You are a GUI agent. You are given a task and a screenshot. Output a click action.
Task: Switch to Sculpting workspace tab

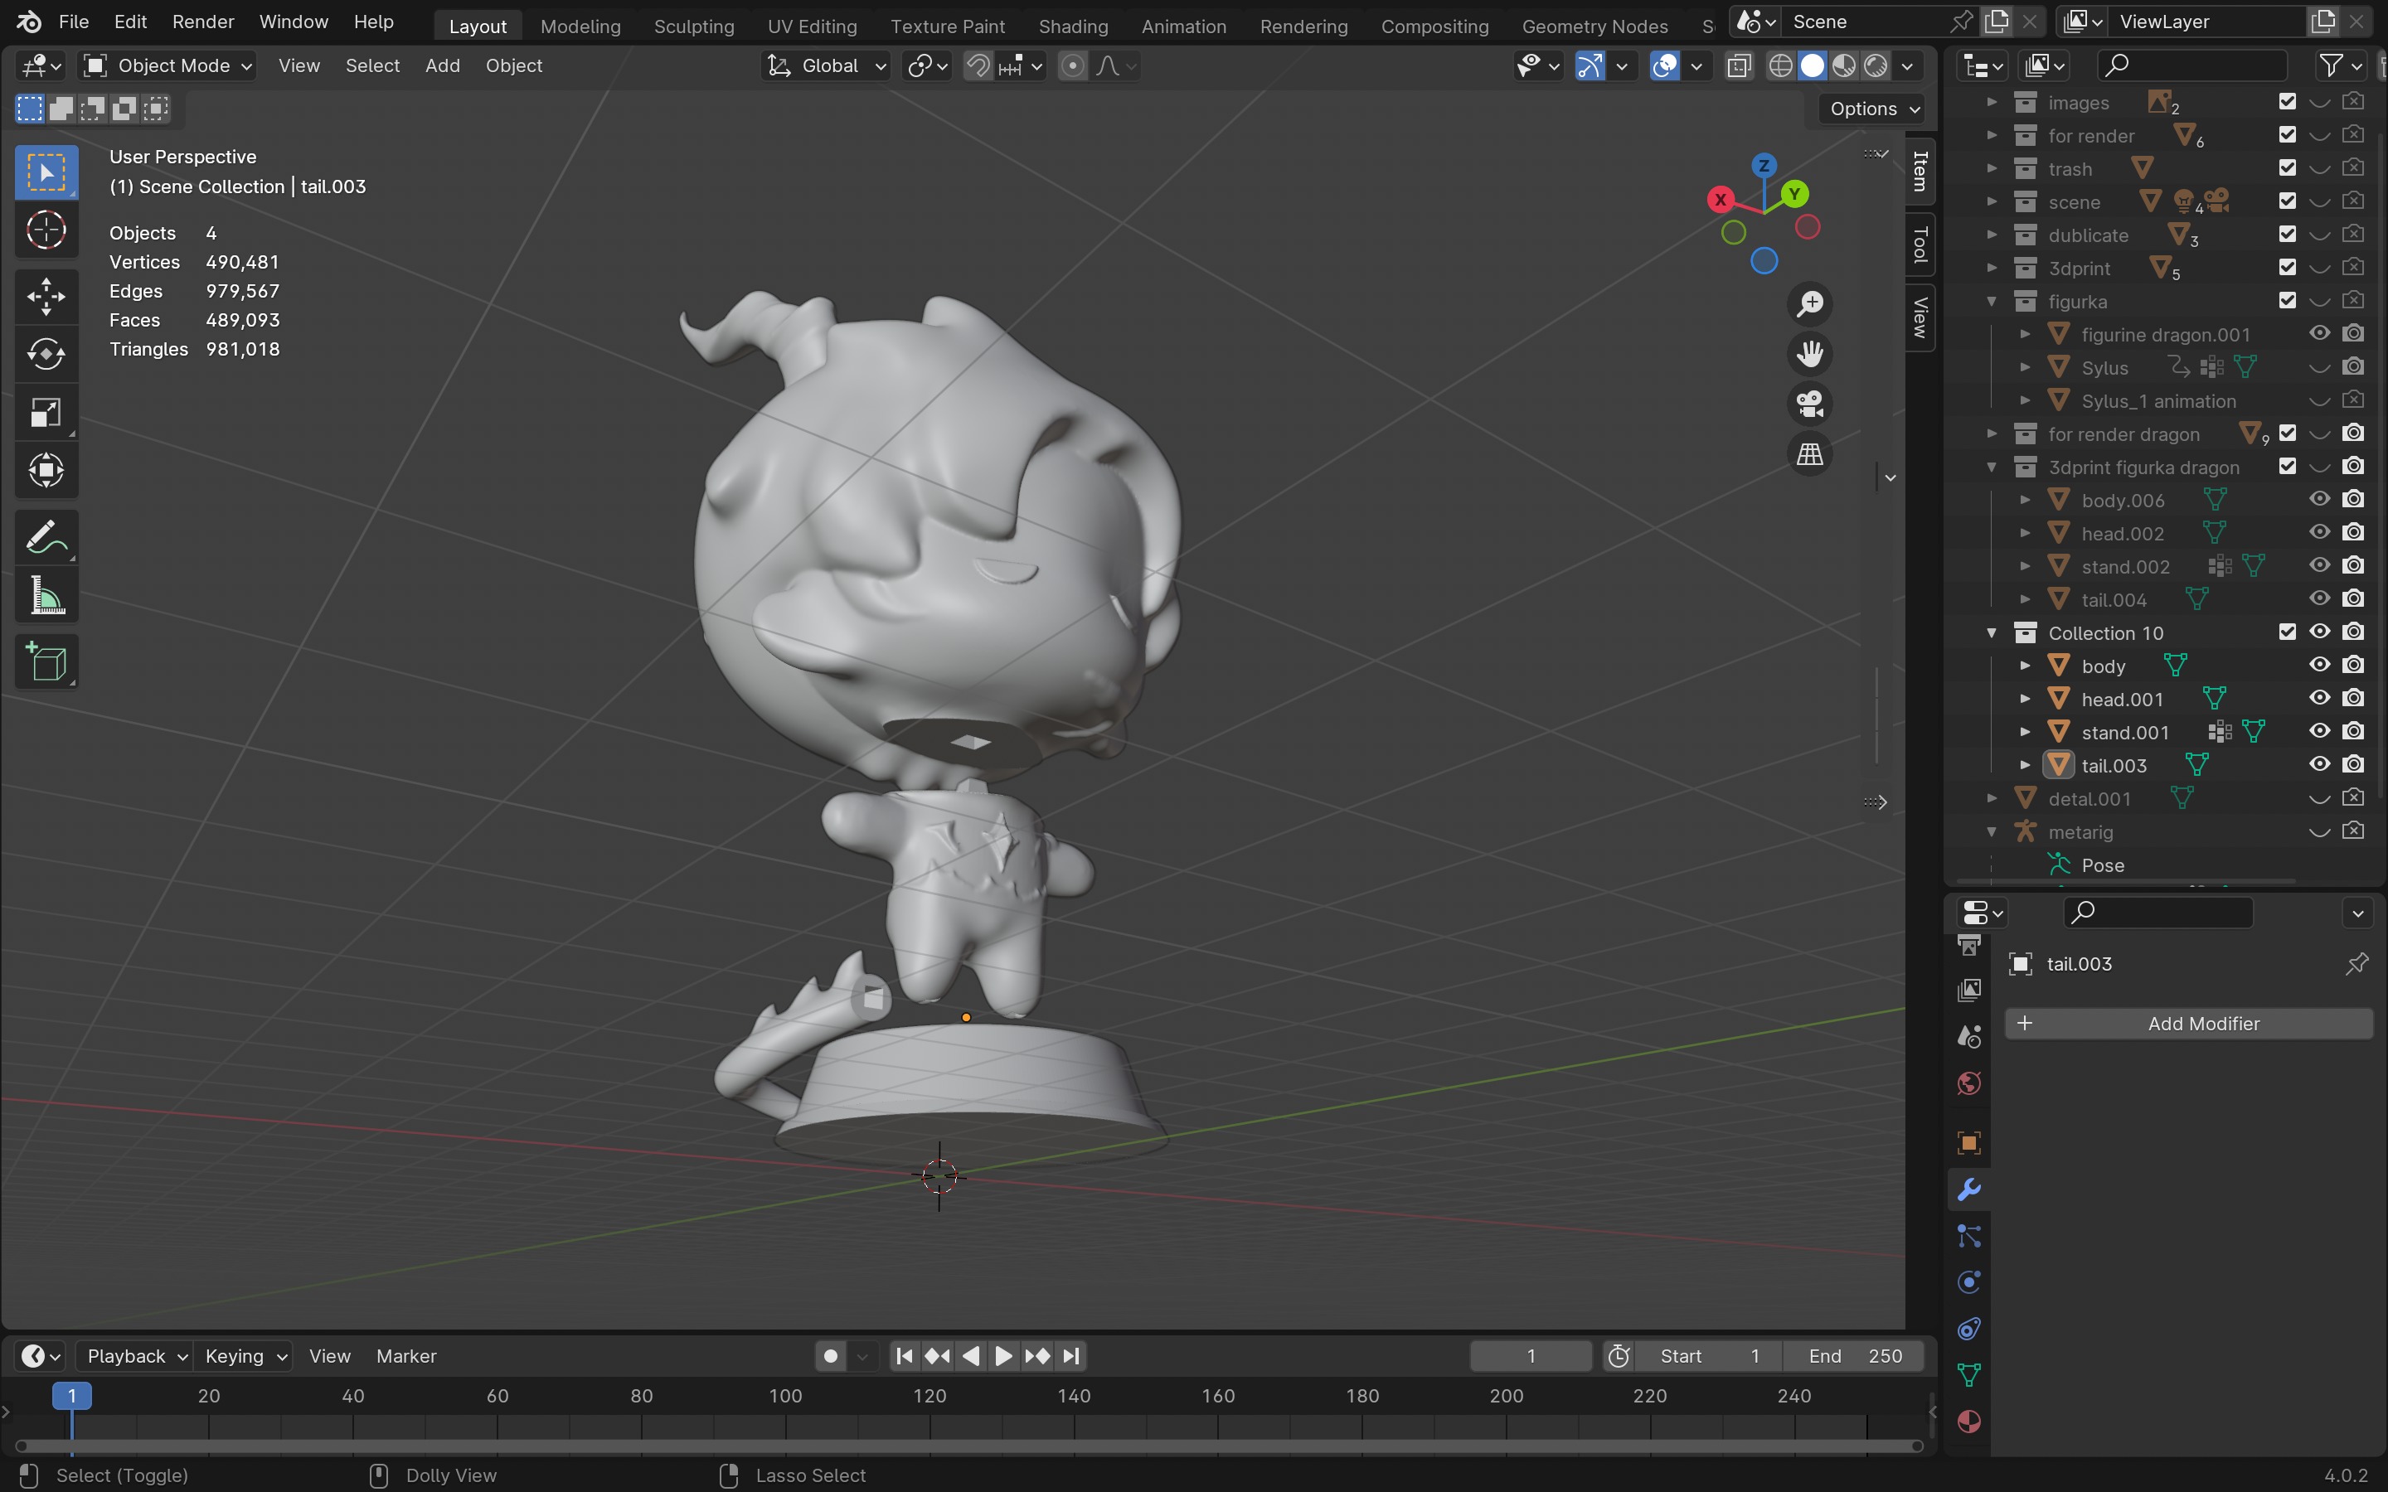coord(694,26)
